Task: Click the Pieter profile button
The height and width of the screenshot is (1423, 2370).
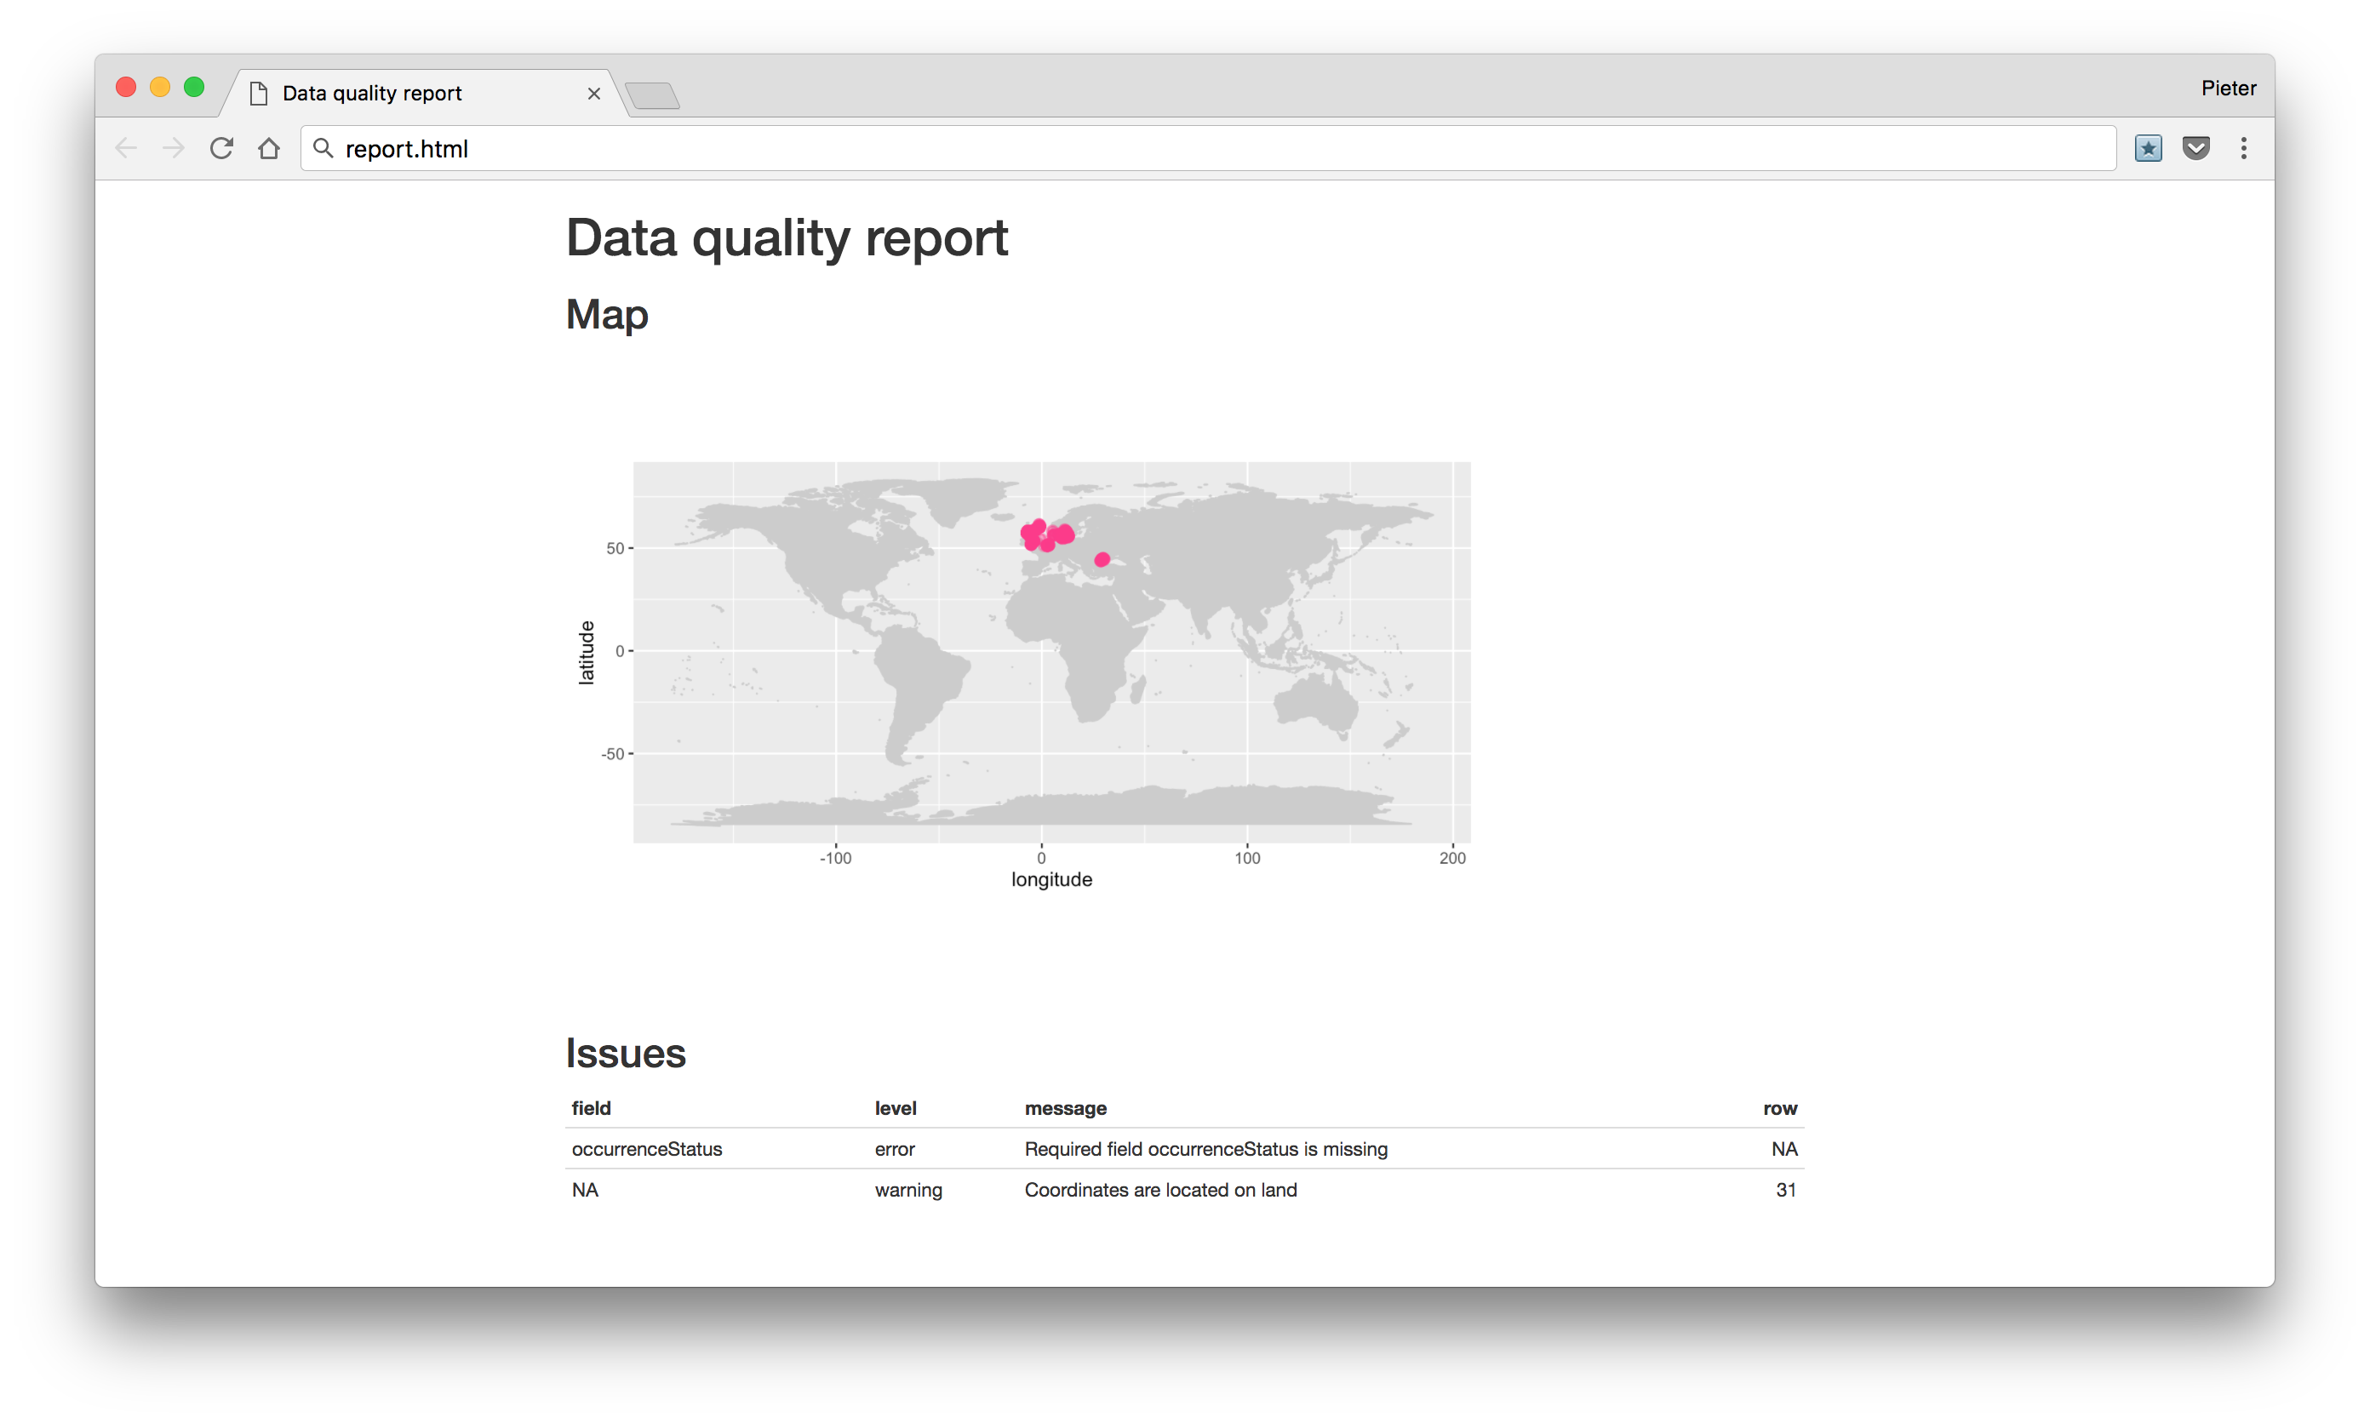Action: pos(2228,89)
